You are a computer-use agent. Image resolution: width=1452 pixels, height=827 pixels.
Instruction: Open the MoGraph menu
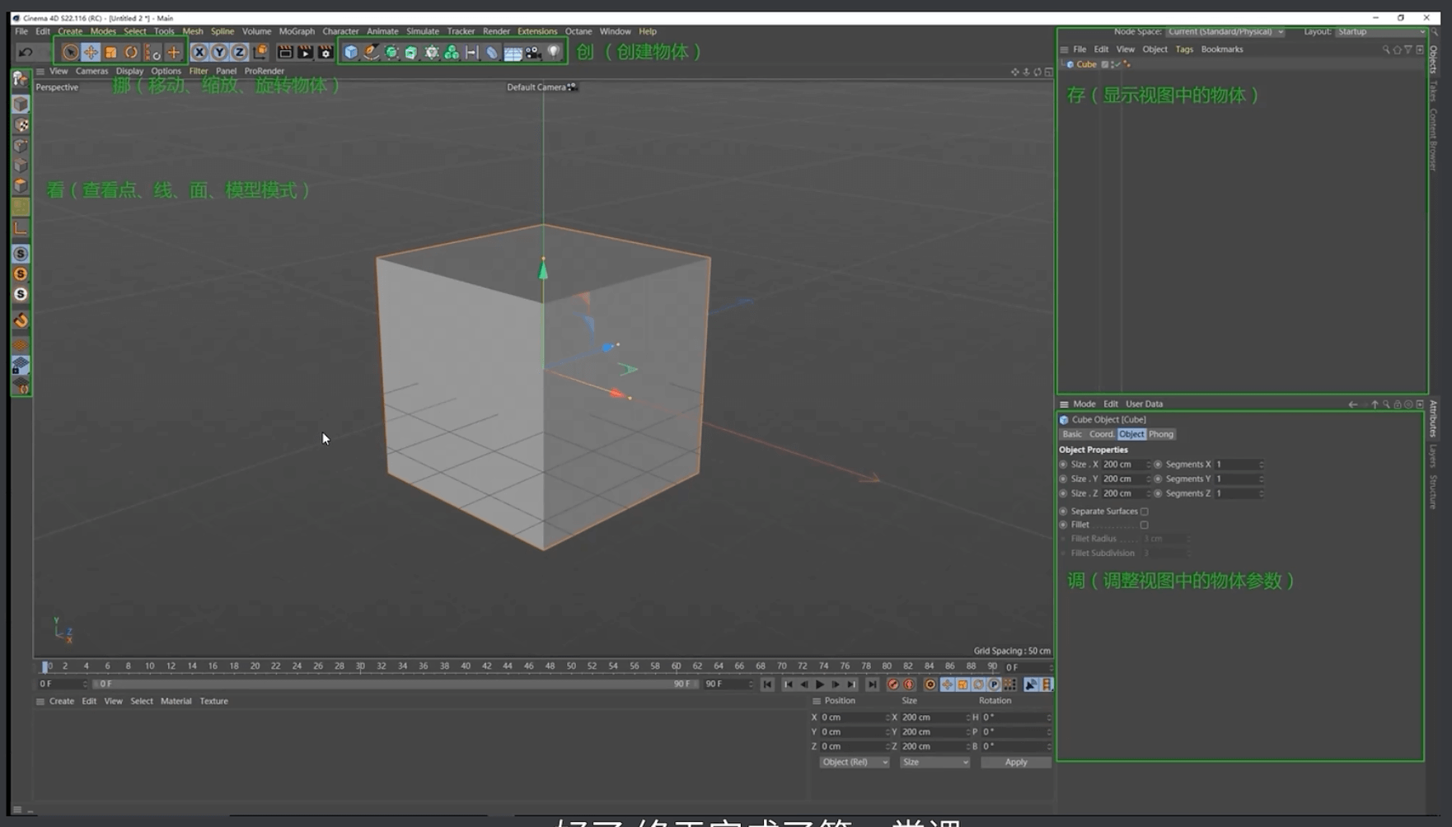tap(297, 31)
